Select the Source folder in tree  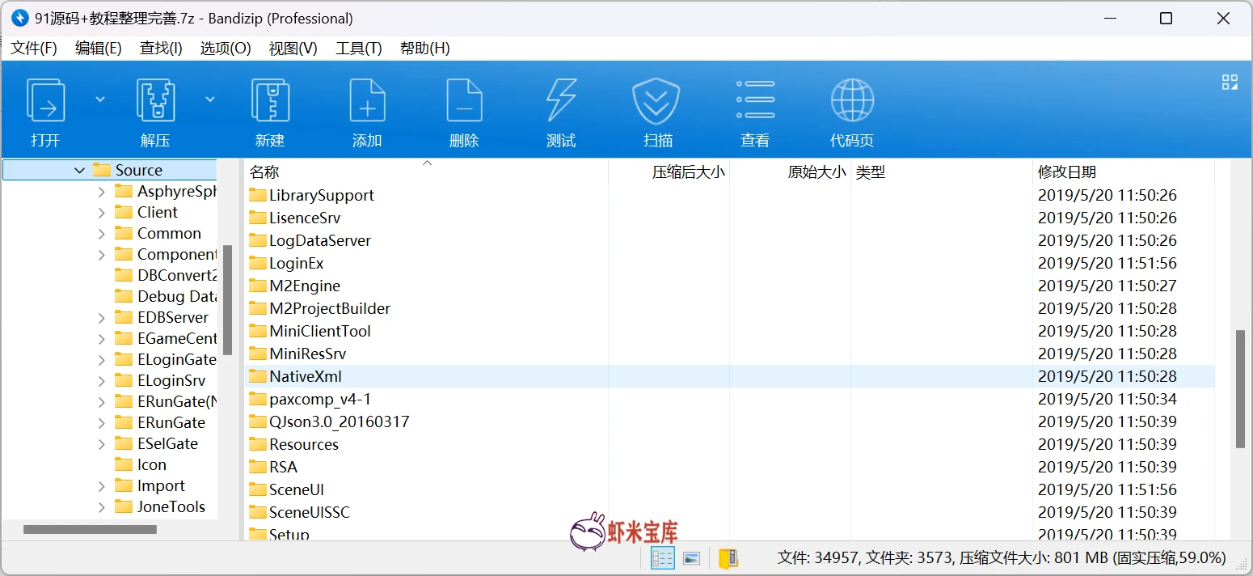click(x=138, y=171)
